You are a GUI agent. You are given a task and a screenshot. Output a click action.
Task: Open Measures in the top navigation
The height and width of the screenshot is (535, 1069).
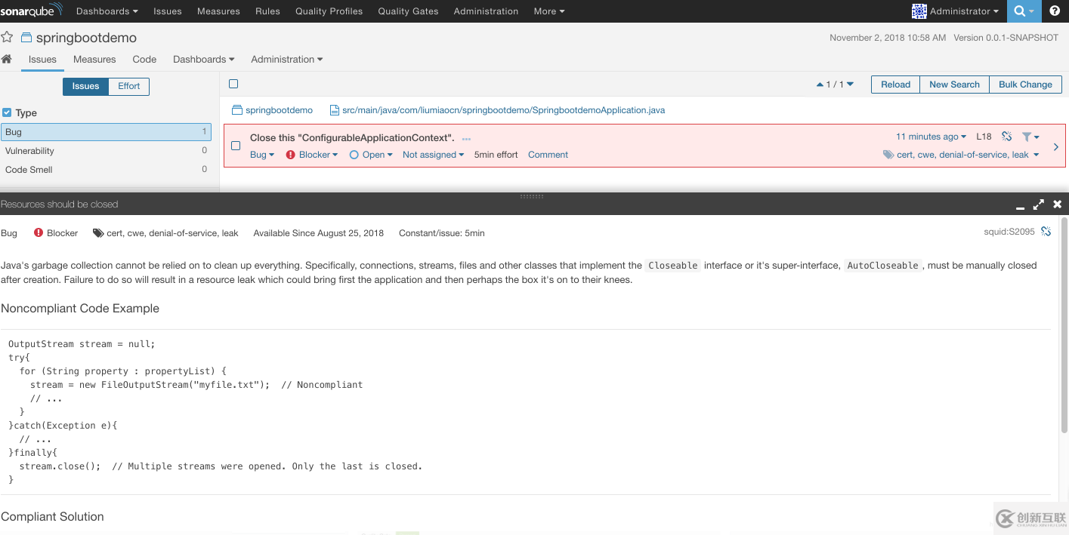218,11
